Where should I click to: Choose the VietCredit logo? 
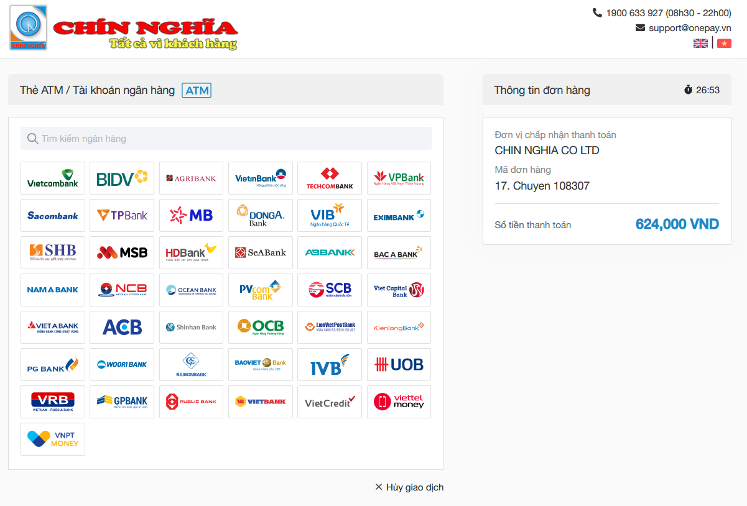[x=330, y=402]
